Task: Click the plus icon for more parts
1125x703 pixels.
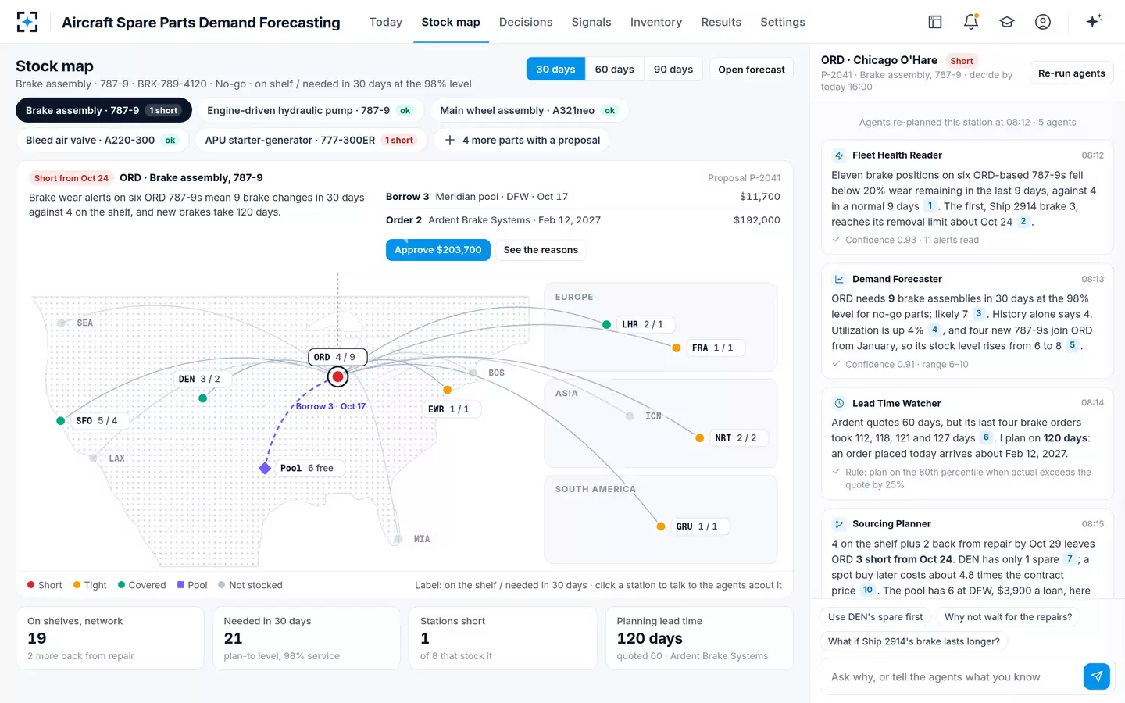Action: (x=450, y=140)
